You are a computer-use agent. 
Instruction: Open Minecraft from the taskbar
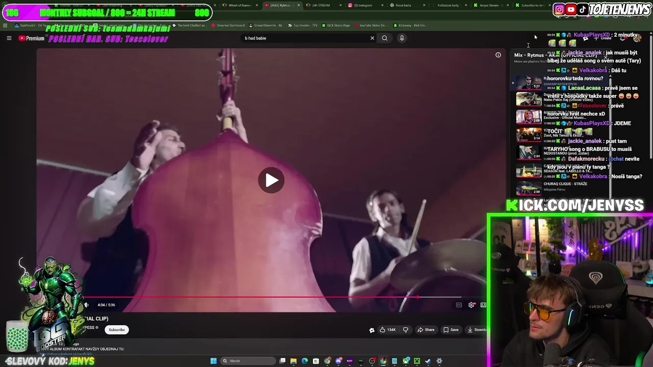[417, 361]
